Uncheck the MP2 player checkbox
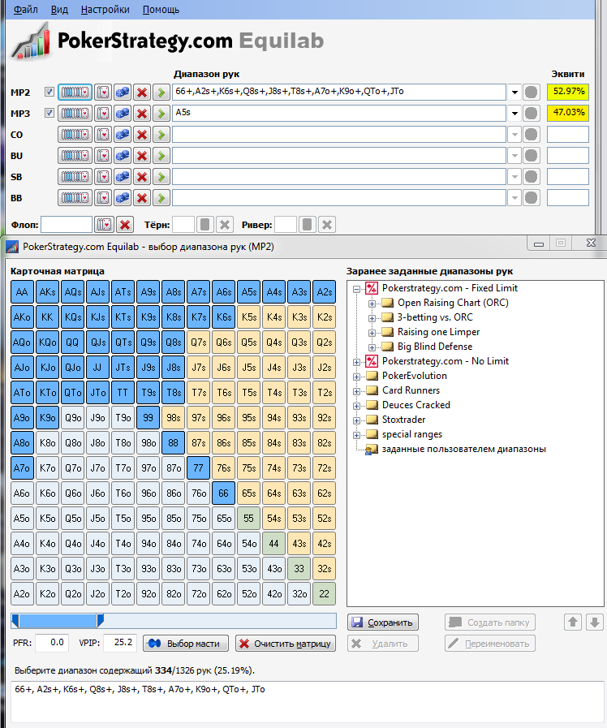The height and width of the screenshot is (728, 607). pos(50,92)
